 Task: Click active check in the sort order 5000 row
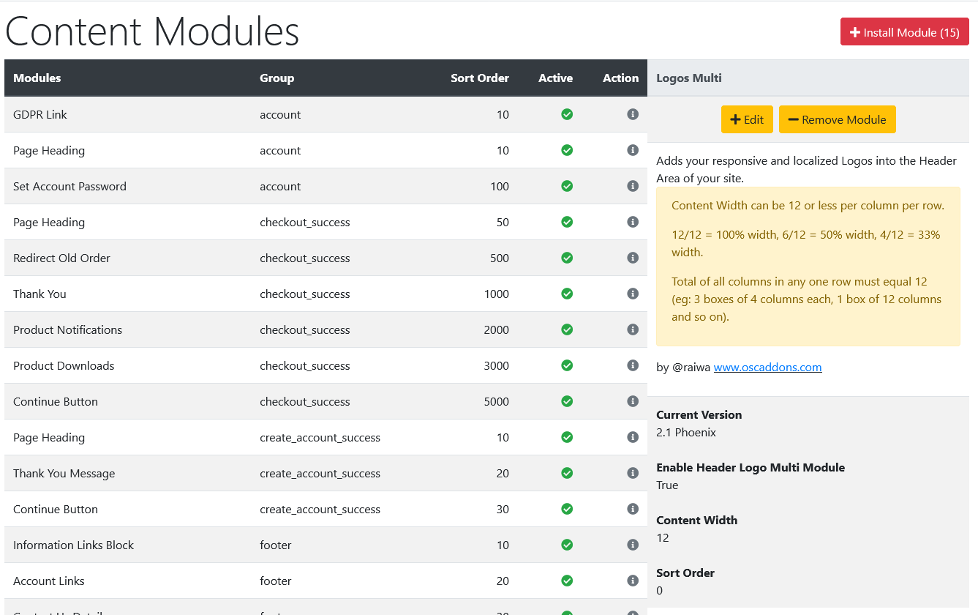(567, 401)
